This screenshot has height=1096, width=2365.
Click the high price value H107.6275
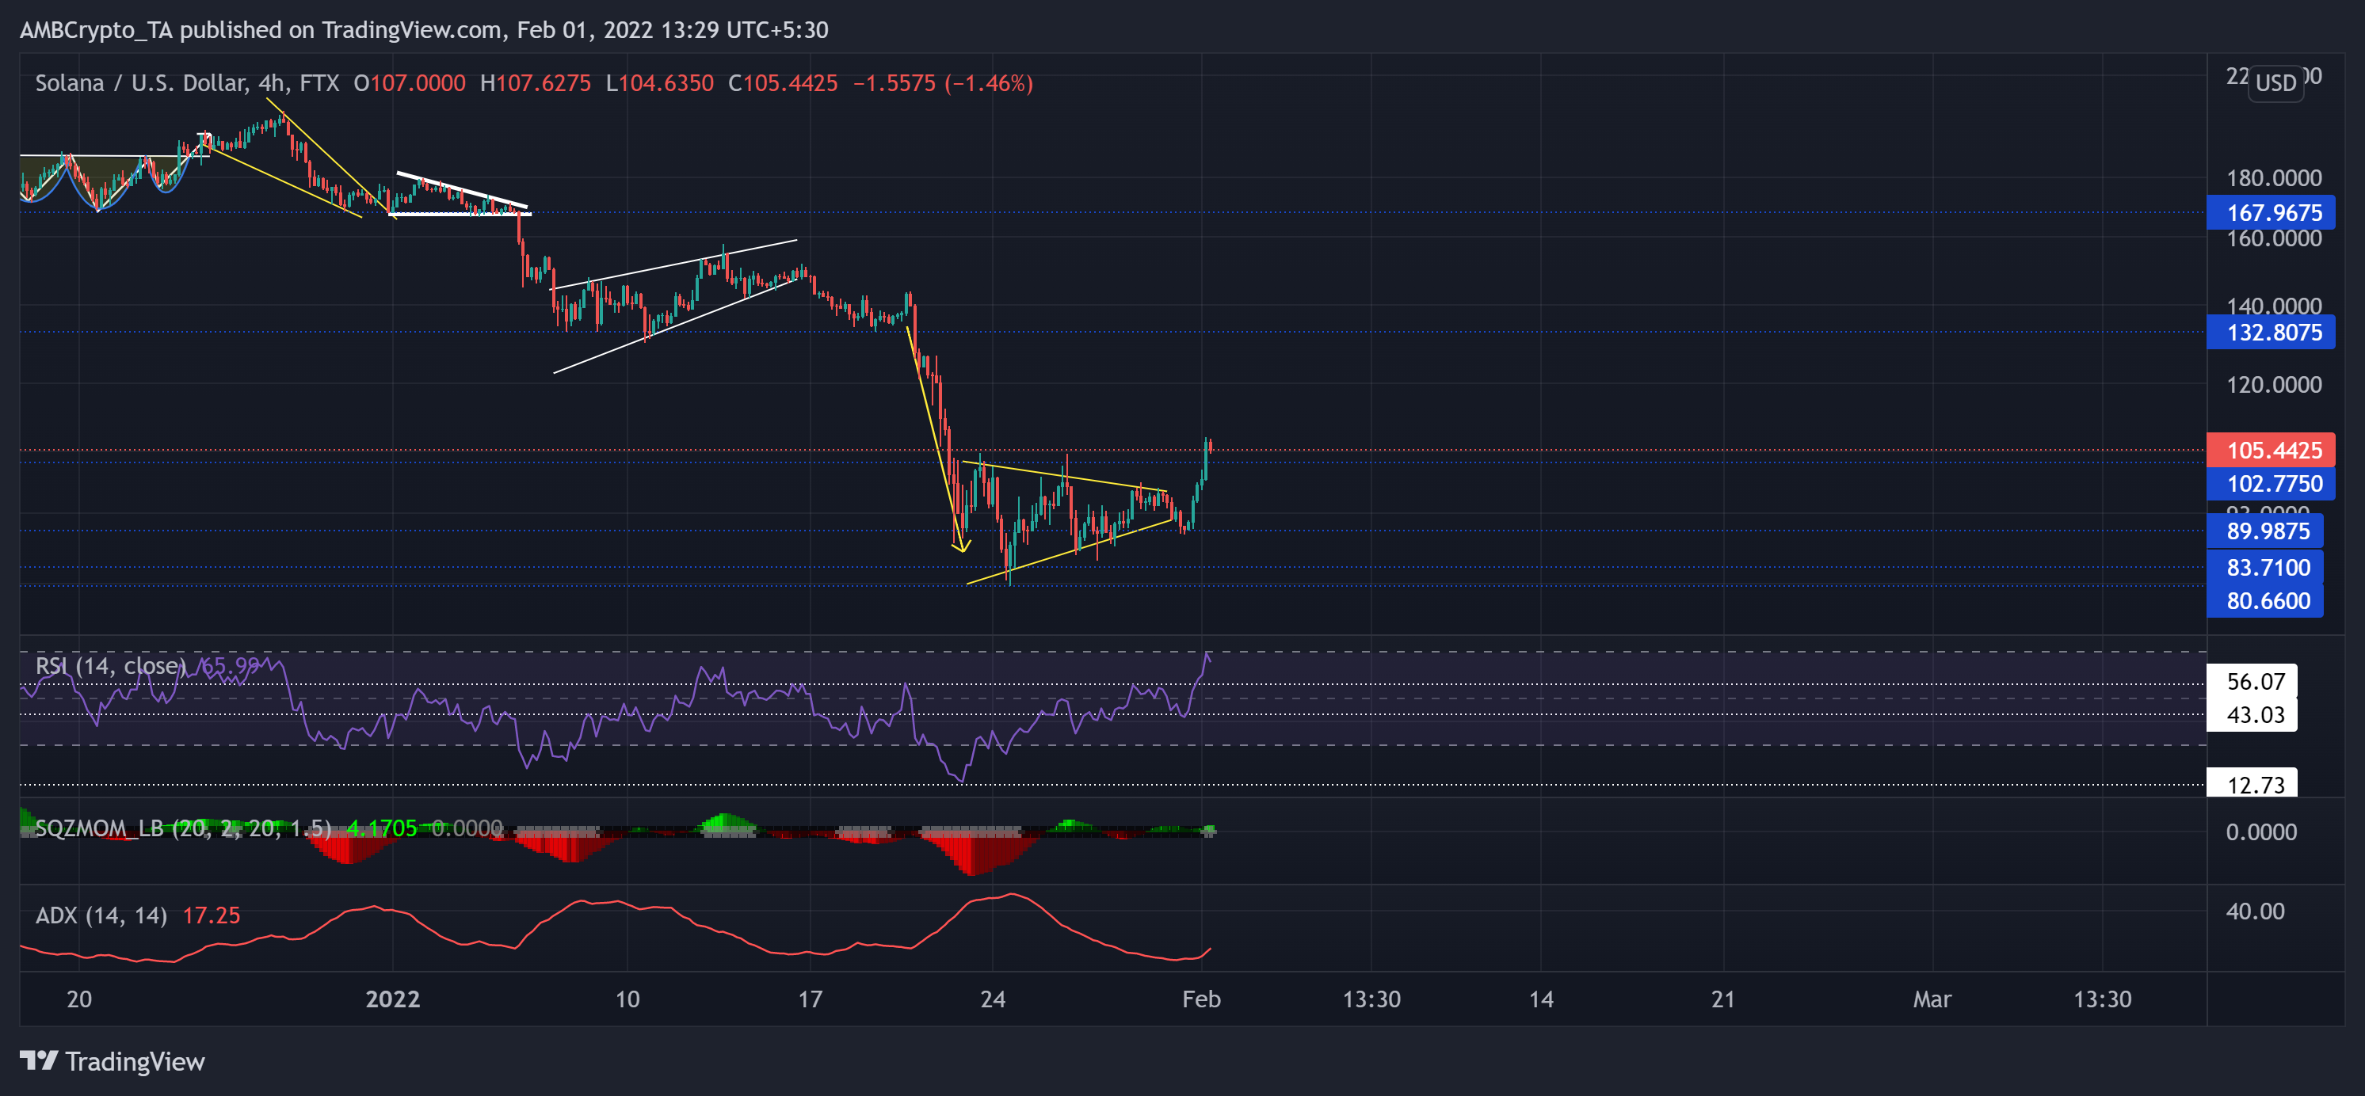point(536,83)
